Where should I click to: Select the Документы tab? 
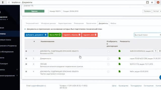tap(103, 23)
